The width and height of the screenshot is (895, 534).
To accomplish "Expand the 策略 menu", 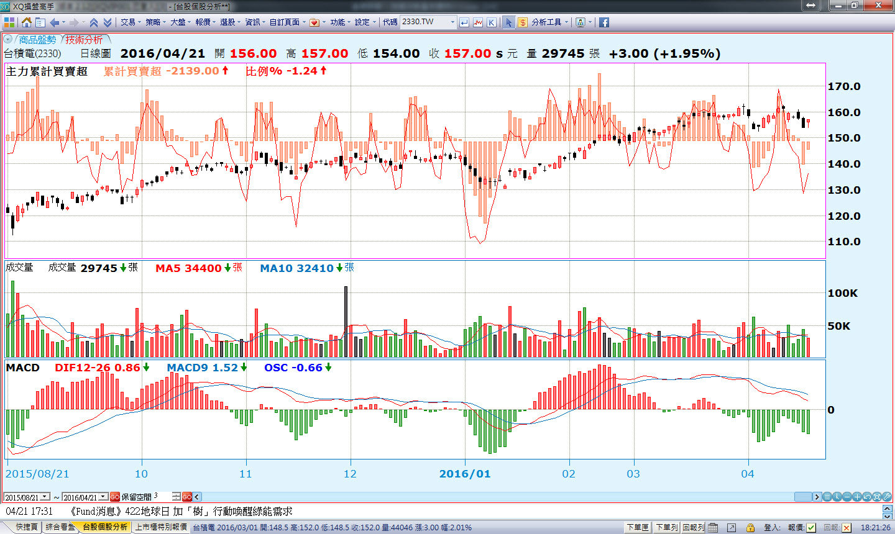I will pos(156,22).
